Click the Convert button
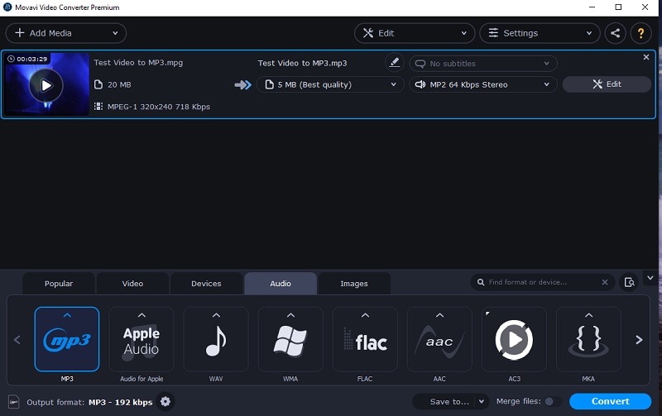The image size is (662, 416). pyautogui.click(x=610, y=401)
